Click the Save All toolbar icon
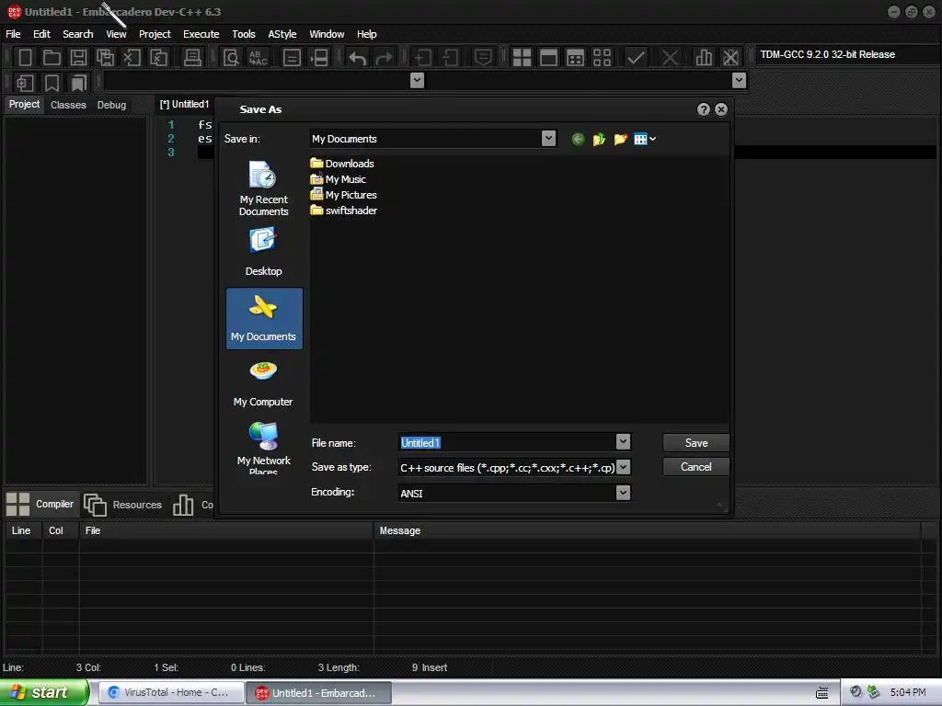 click(x=105, y=58)
